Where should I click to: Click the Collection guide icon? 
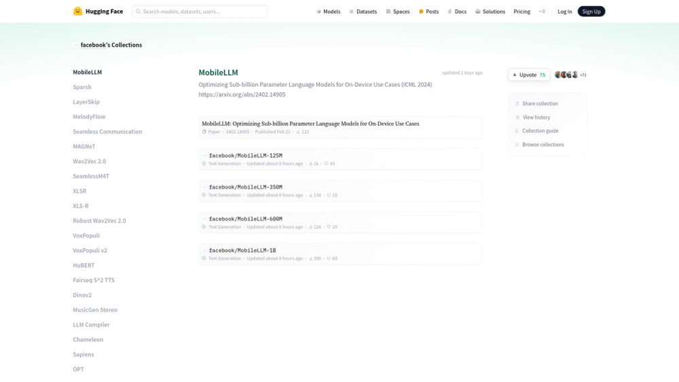(517, 131)
